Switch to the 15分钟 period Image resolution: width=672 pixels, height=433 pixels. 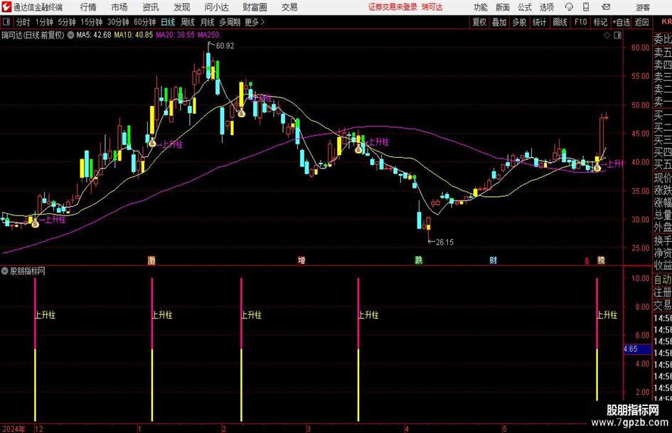[x=92, y=22]
